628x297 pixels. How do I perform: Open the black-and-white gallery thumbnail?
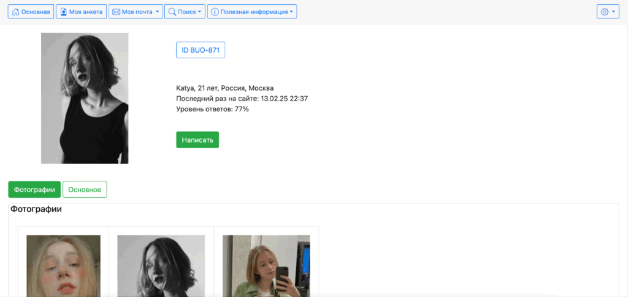tap(161, 266)
